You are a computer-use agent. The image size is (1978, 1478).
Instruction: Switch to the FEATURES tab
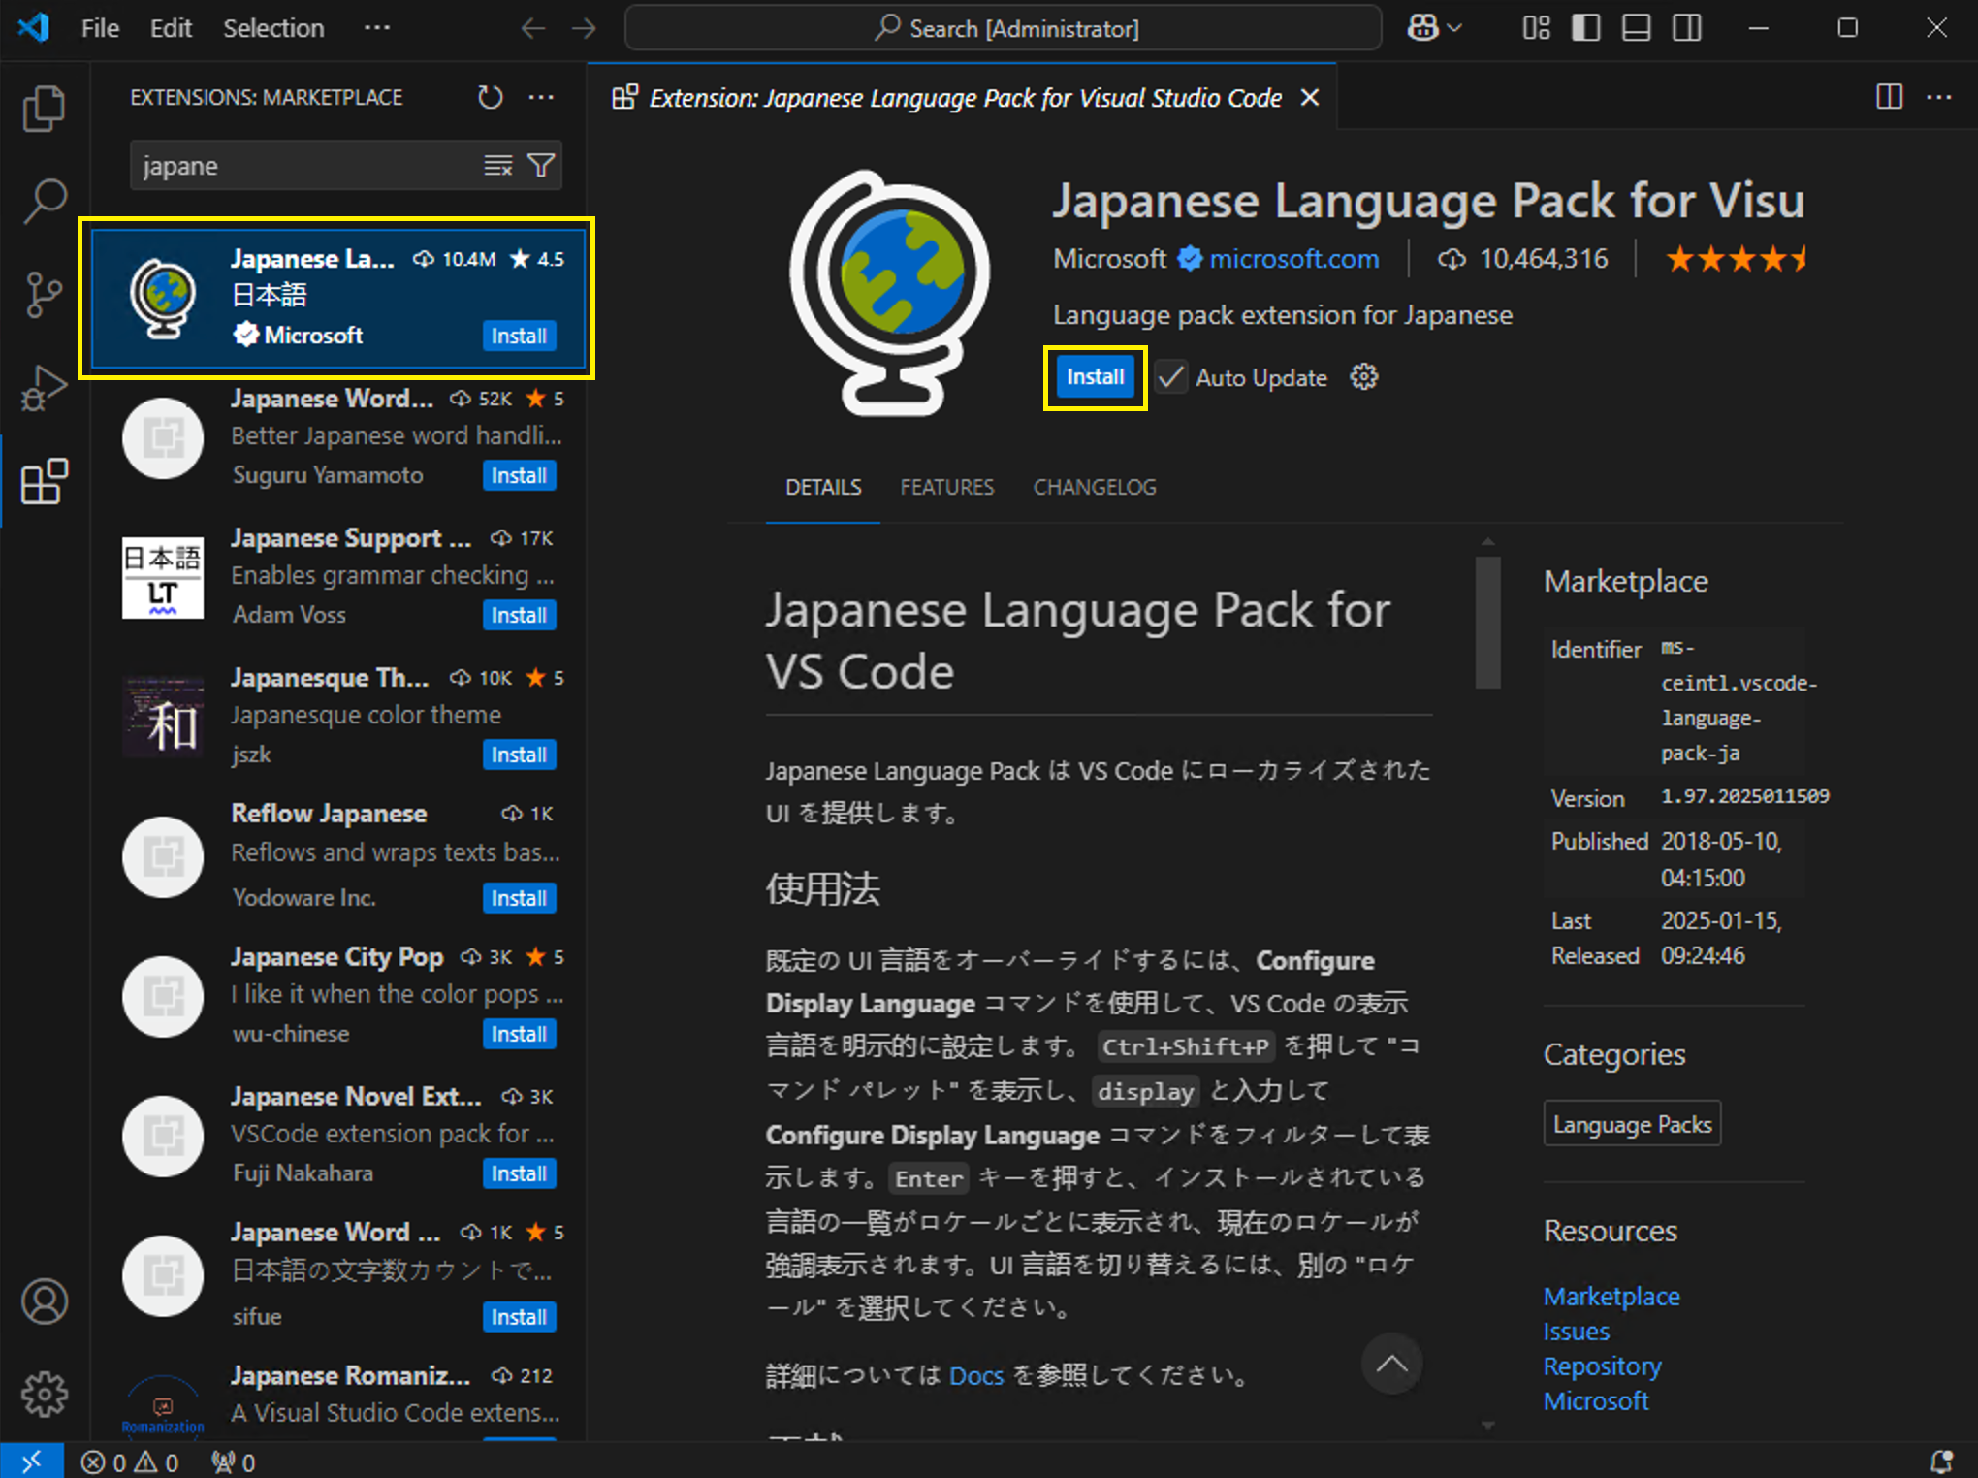(x=947, y=487)
